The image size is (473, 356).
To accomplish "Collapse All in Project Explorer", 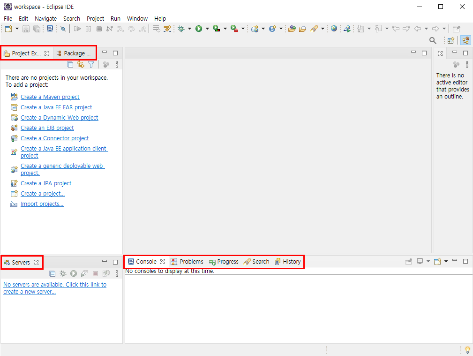I will point(70,64).
